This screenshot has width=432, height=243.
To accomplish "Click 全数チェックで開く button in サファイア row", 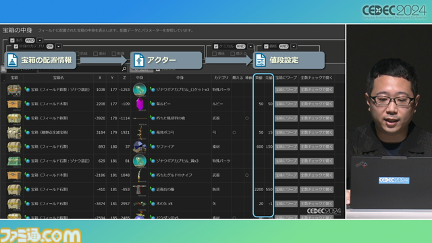I will 317,147.
